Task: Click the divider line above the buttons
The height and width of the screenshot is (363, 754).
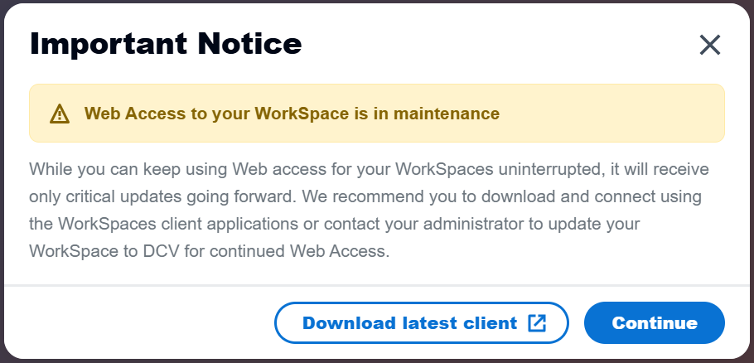Action: 377,286
